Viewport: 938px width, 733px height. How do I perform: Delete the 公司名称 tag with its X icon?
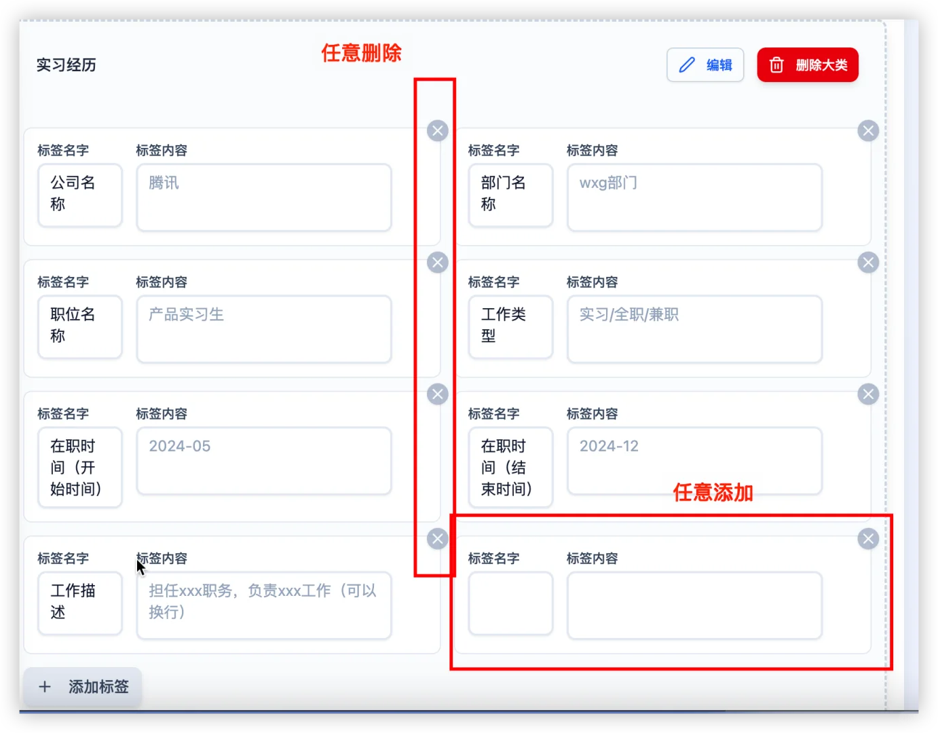(437, 130)
